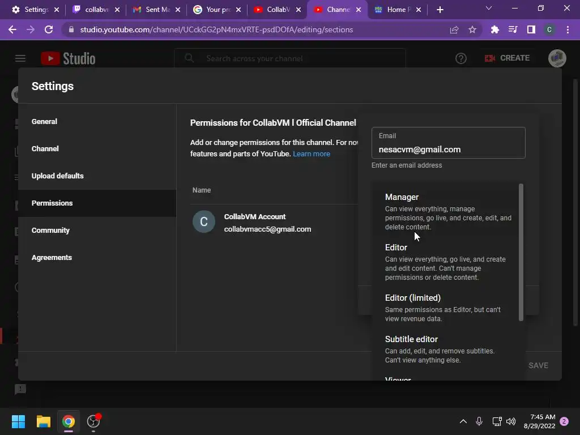The height and width of the screenshot is (435, 580).
Task: Click collabvmacc5@gmail.com text
Action: tap(267, 229)
